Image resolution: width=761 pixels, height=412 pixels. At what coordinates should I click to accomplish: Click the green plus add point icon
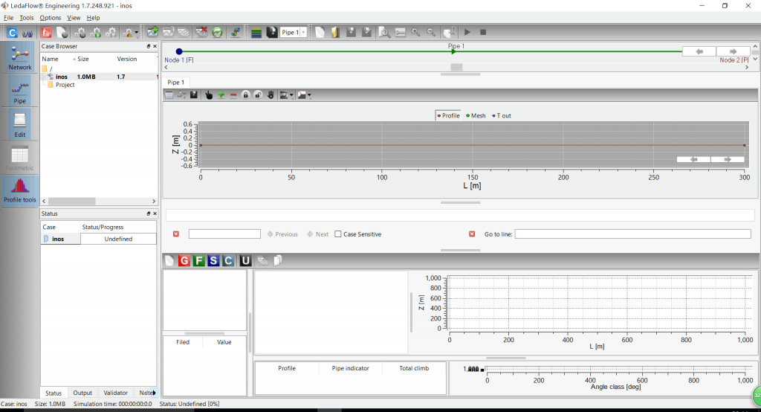[x=221, y=95]
